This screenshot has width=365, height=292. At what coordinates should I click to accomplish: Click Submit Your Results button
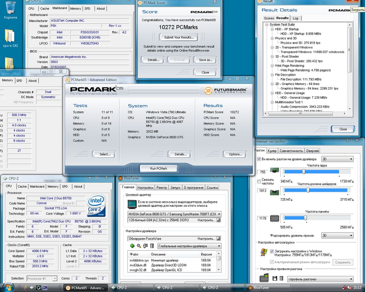click(179, 37)
